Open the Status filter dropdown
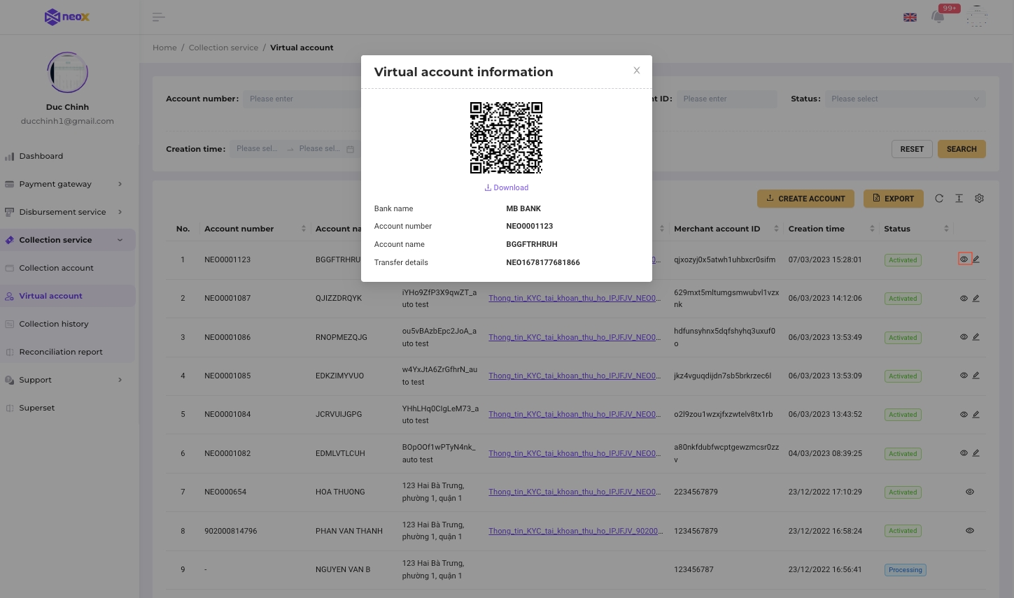 [905, 99]
